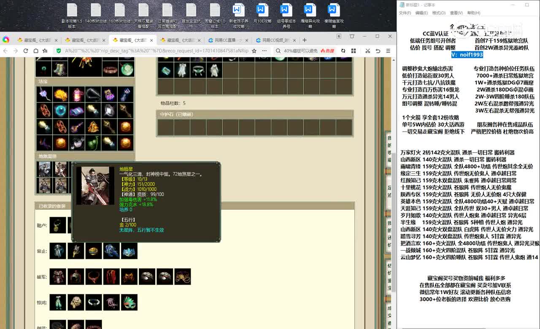Click the red cape in the 破军 set
This screenshot has width=540, height=329.
111,276
